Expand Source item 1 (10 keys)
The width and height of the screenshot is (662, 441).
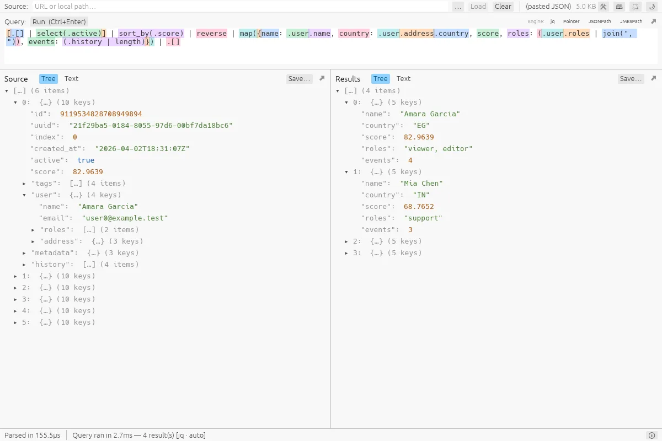tap(15, 276)
